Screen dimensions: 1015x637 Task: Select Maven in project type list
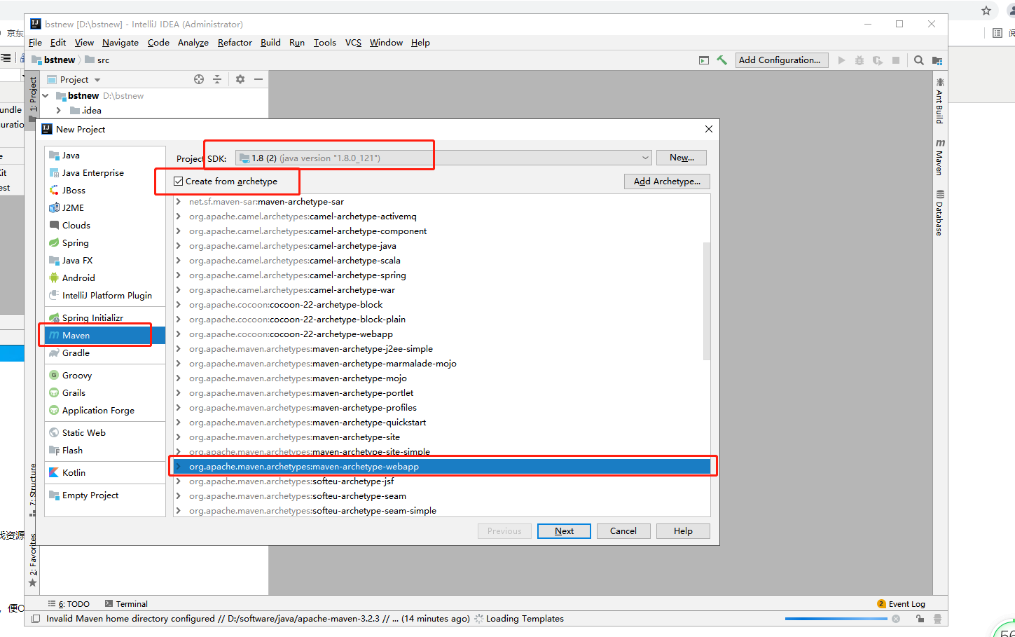coord(105,336)
